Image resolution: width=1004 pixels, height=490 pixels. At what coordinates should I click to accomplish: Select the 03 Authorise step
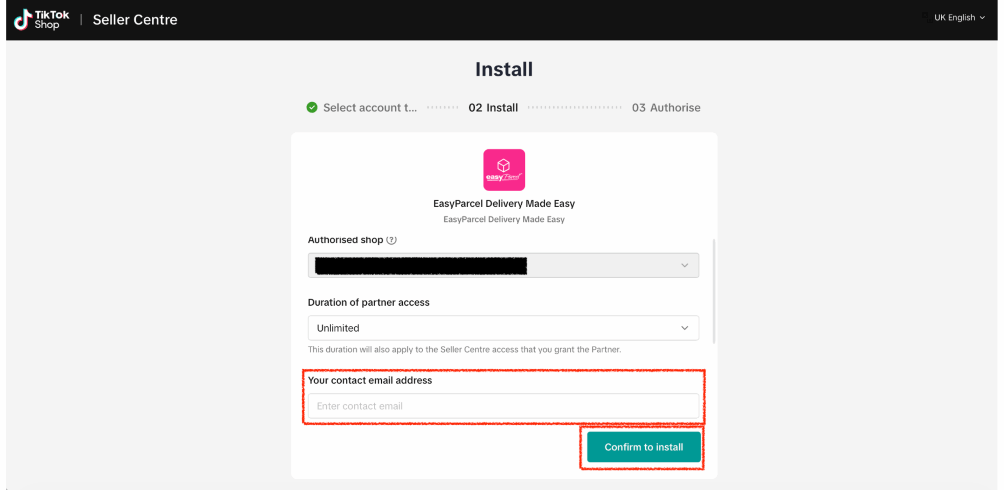click(666, 108)
